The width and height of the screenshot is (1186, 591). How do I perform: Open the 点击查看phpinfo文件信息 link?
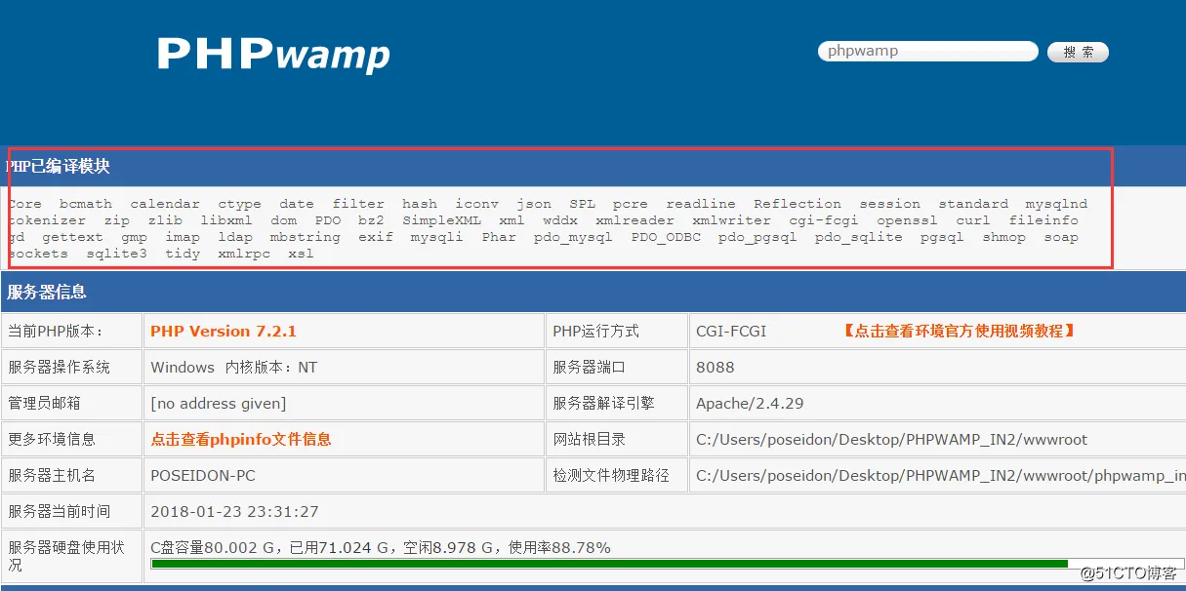point(241,439)
